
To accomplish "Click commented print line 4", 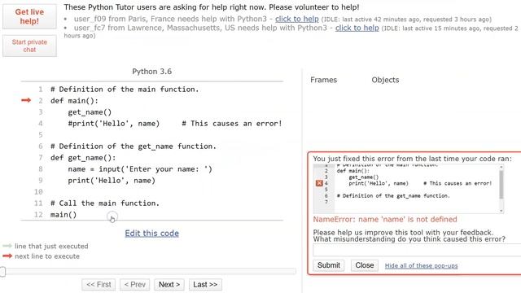I will 175,124.
